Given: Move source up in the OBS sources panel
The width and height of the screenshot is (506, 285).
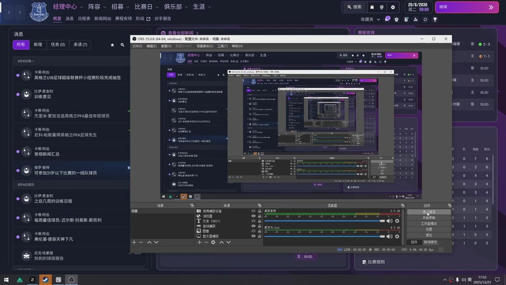Looking at the screenshot, I should click(221, 242).
